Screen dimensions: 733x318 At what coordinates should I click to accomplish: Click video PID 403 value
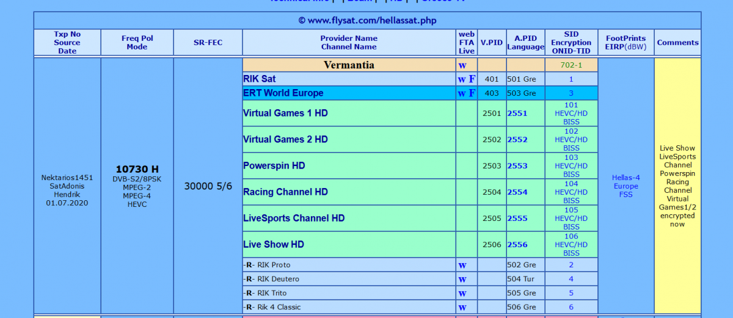492,93
